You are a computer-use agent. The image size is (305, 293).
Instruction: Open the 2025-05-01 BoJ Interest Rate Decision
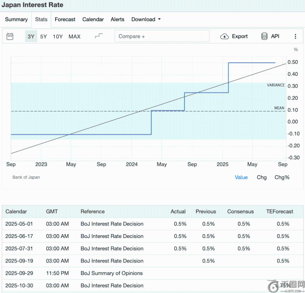(112, 224)
